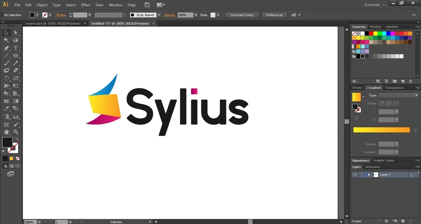Open Swatch Libraries menu icon
This screenshot has width=421, height=224.
coord(355,81)
